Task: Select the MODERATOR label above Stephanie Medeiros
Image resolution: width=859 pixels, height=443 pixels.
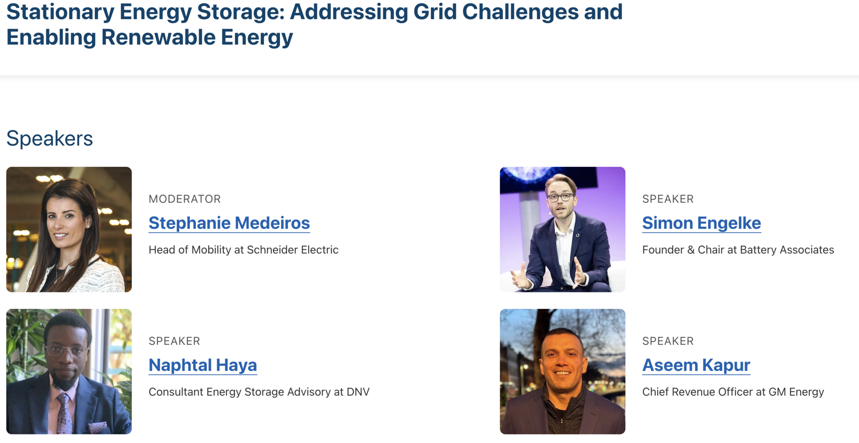Action: coord(185,199)
